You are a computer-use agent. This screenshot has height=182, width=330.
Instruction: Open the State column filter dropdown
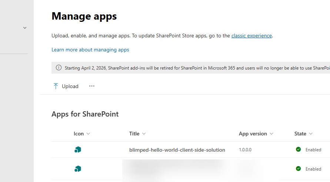click(311, 134)
